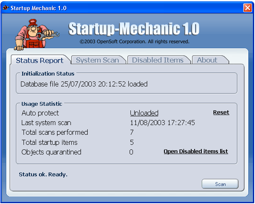Click the startup items value '5'
This screenshot has width=255, height=204.
pyautogui.click(x=132, y=142)
